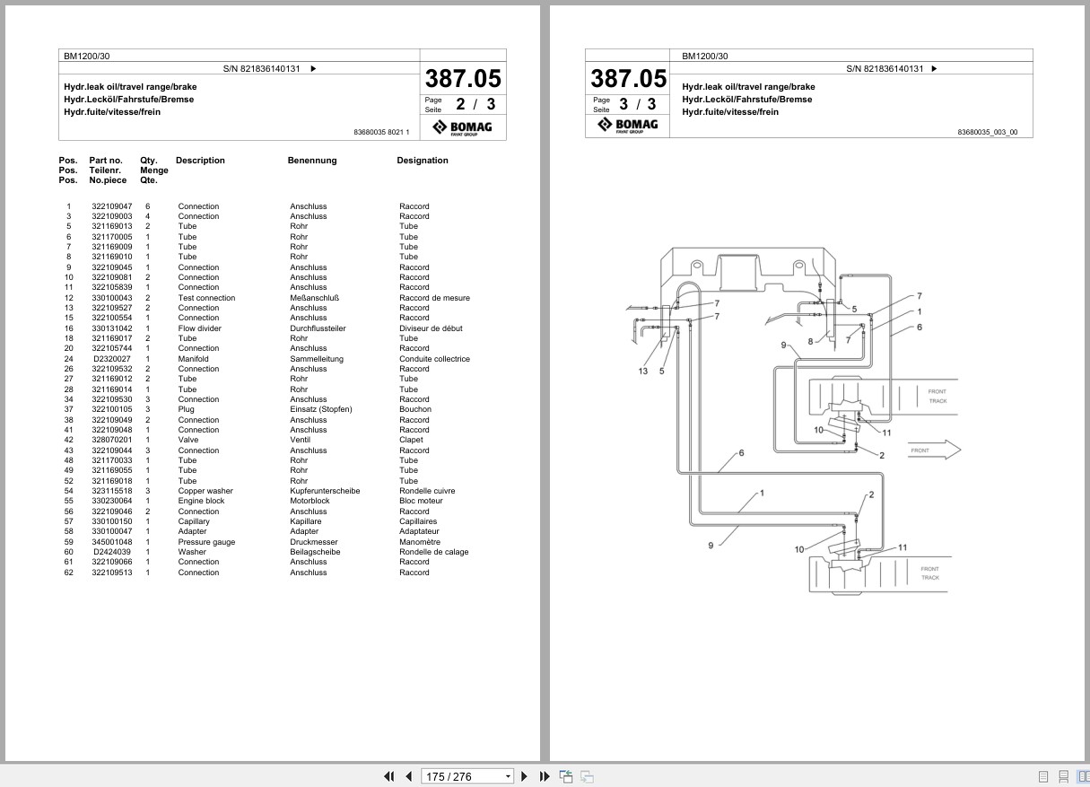
Task: Click the reference 83680035 8021 1
Action: pos(381,132)
